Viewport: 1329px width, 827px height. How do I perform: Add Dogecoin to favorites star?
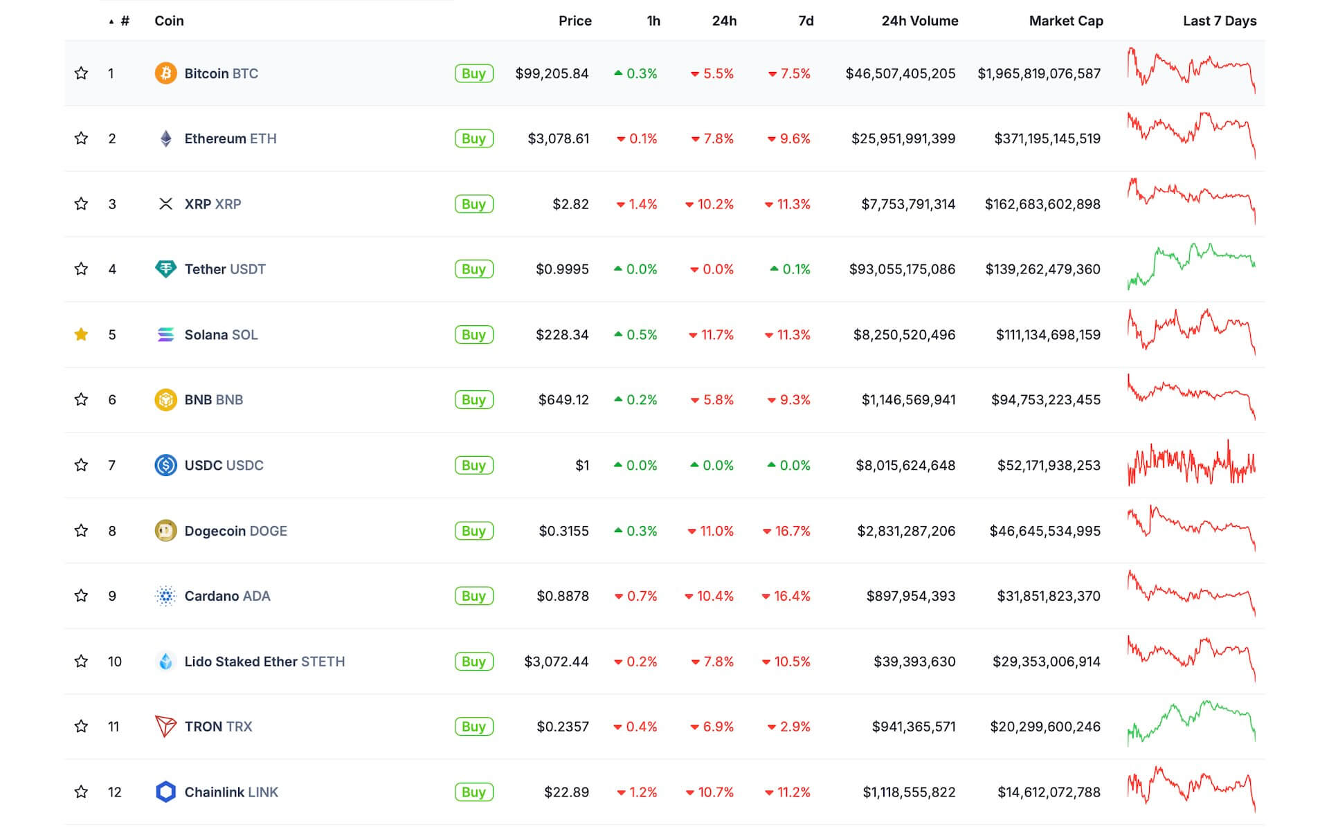pyautogui.click(x=81, y=530)
